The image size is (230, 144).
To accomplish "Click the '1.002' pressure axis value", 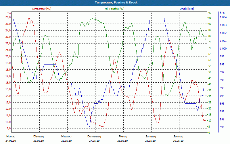I will tap(223, 33).
